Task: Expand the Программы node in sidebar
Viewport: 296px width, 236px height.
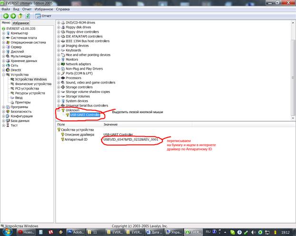Action: point(4,107)
